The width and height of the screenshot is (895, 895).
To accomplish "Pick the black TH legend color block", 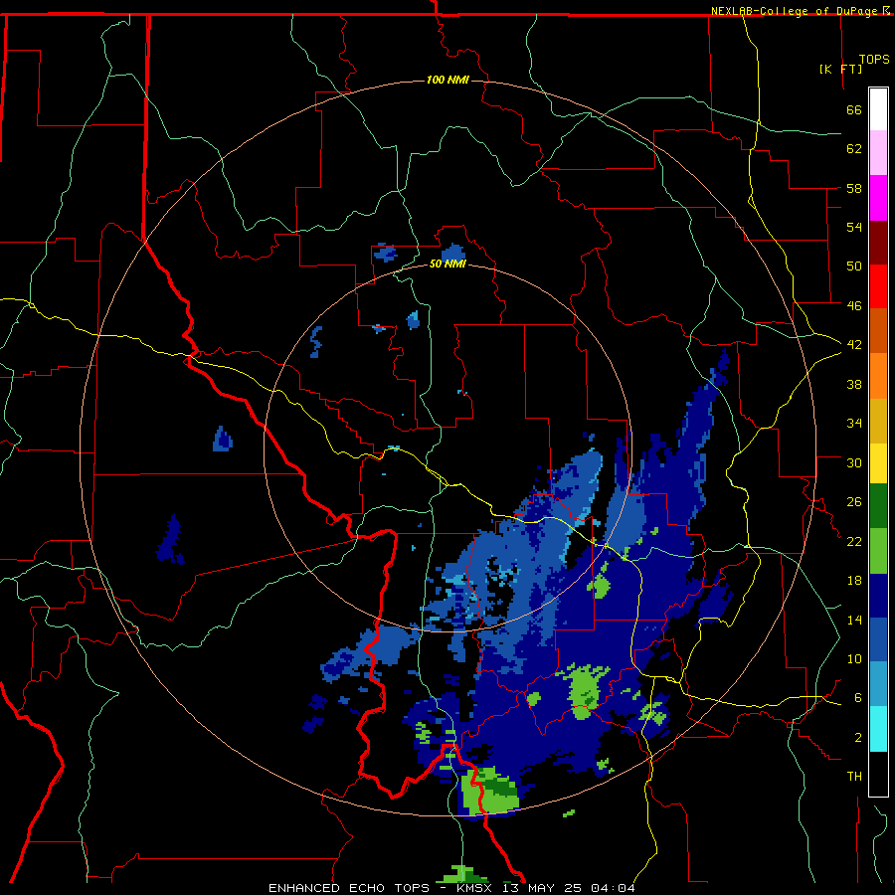I will (x=878, y=774).
